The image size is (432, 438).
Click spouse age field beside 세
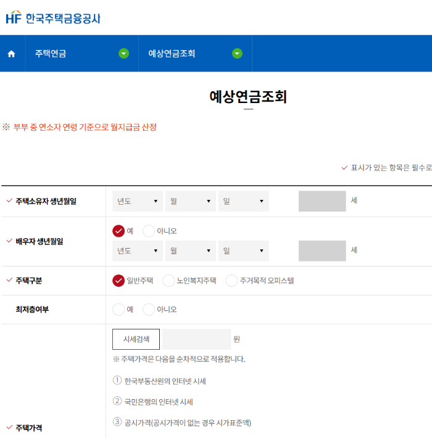click(322, 251)
